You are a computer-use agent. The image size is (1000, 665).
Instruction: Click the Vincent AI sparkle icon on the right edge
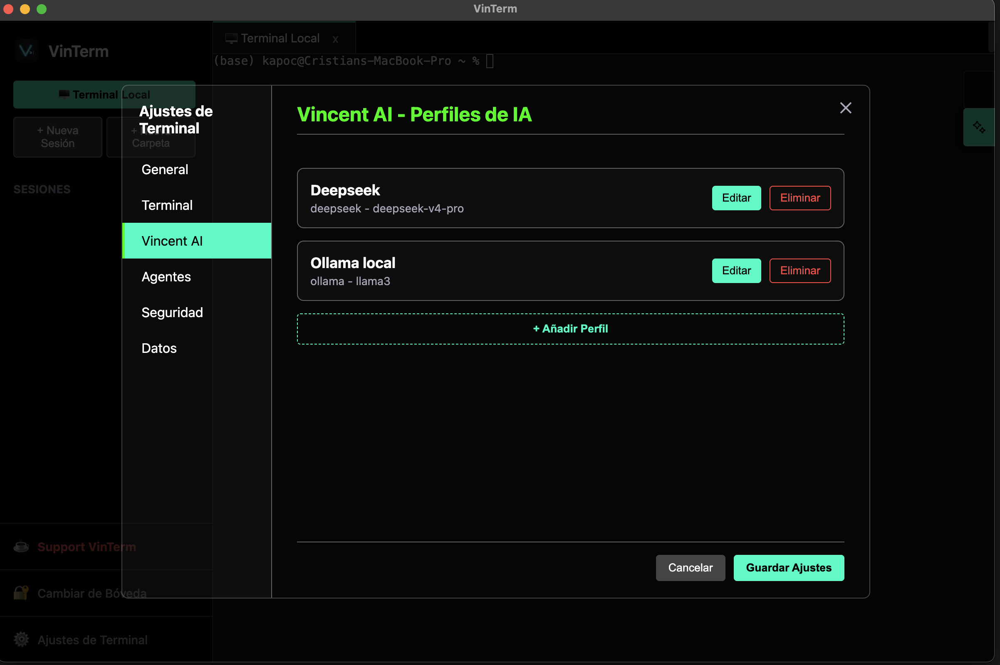(979, 127)
